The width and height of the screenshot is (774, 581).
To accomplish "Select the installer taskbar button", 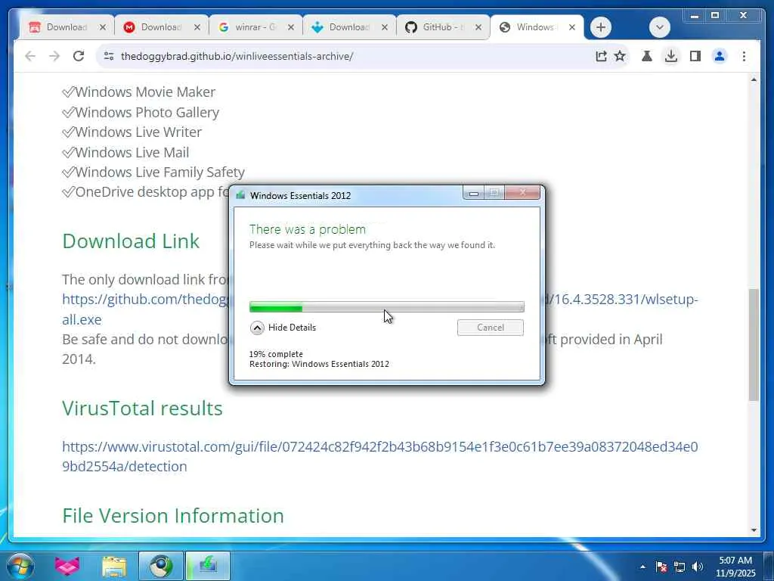I will pos(208,566).
